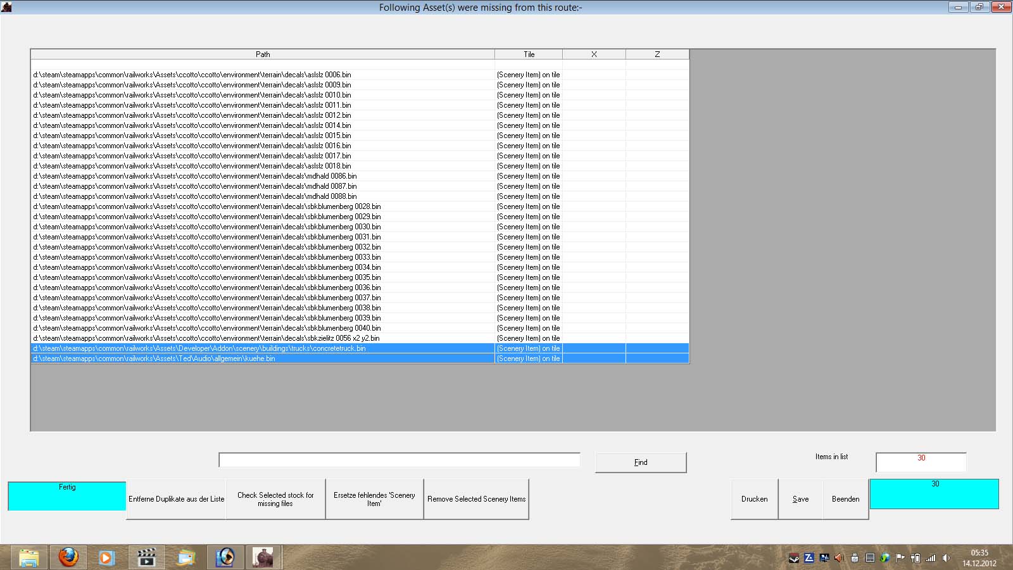Select the aslslz 0012.bin row
This screenshot has height=570, width=1013.
click(360, 115)
